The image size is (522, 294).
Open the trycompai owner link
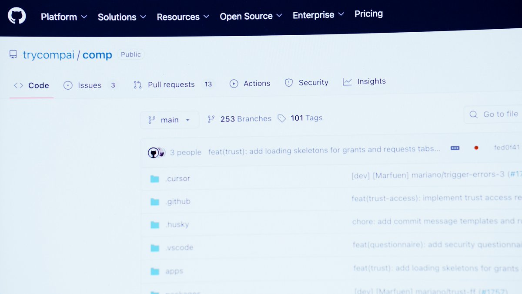(49, 55)
